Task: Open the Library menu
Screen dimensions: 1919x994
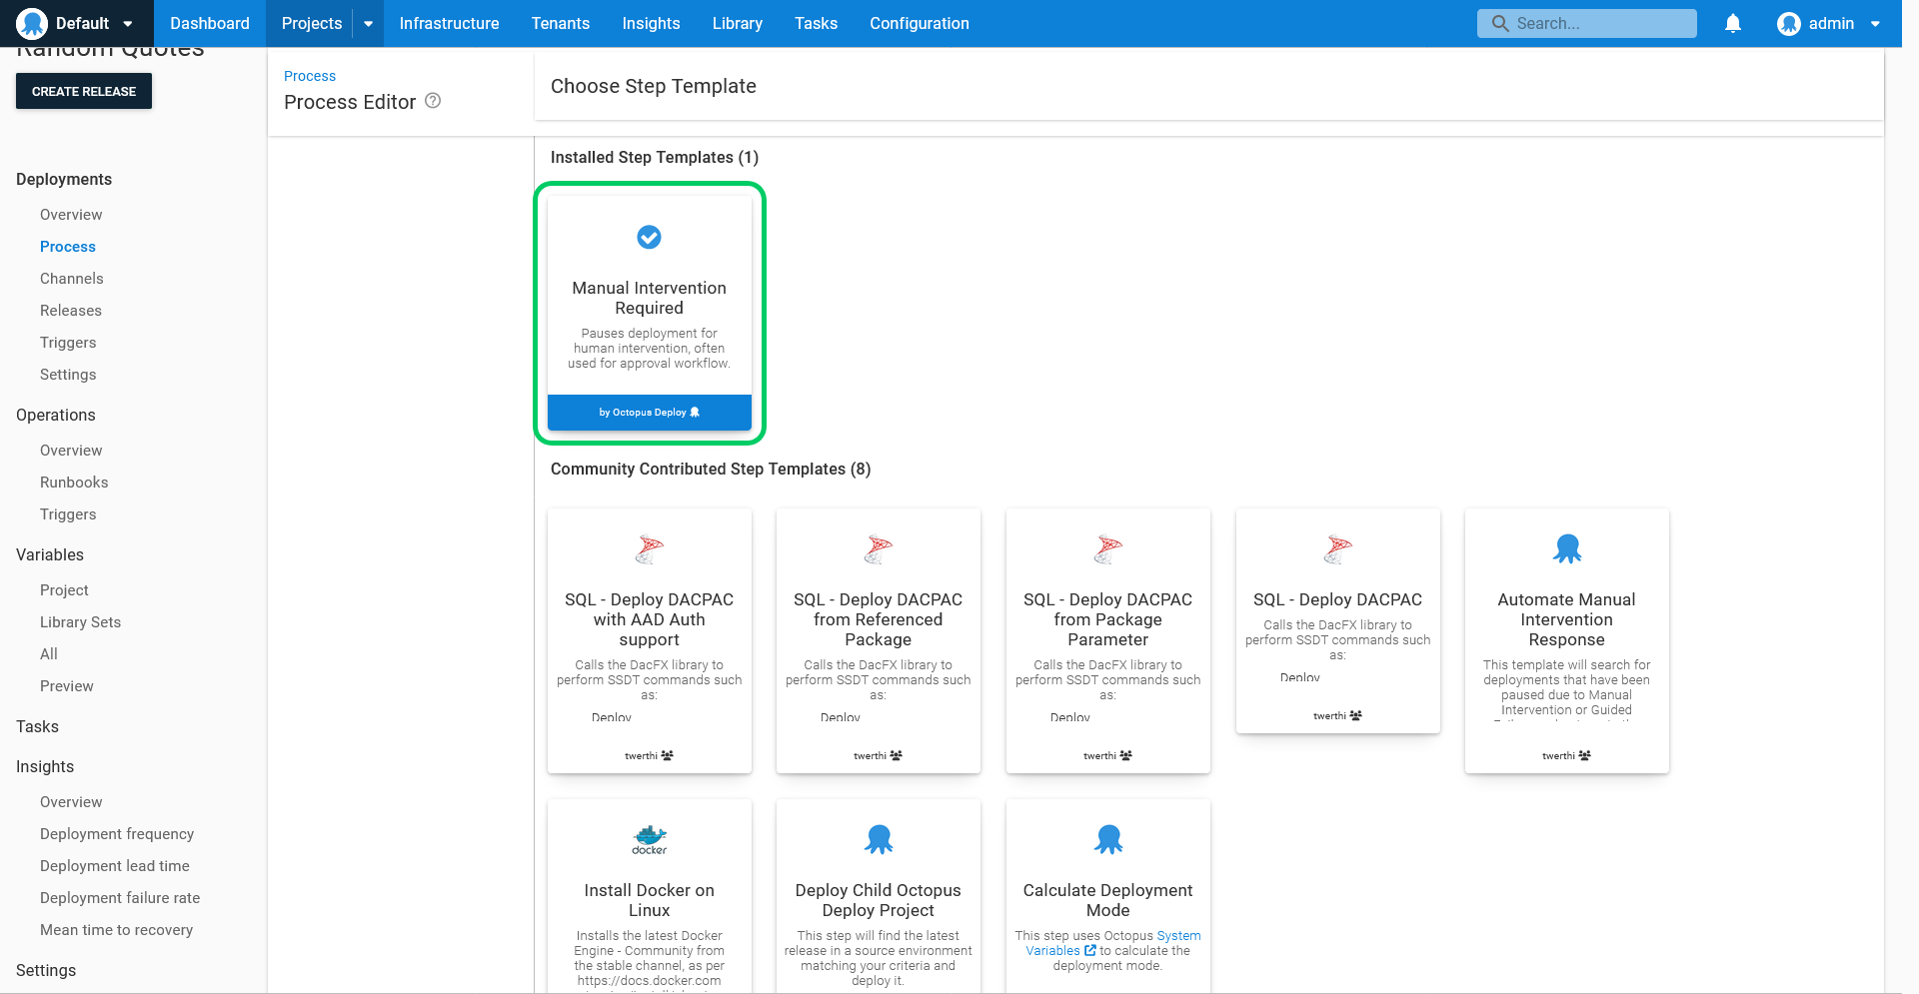Action: [x=738, y=23]
